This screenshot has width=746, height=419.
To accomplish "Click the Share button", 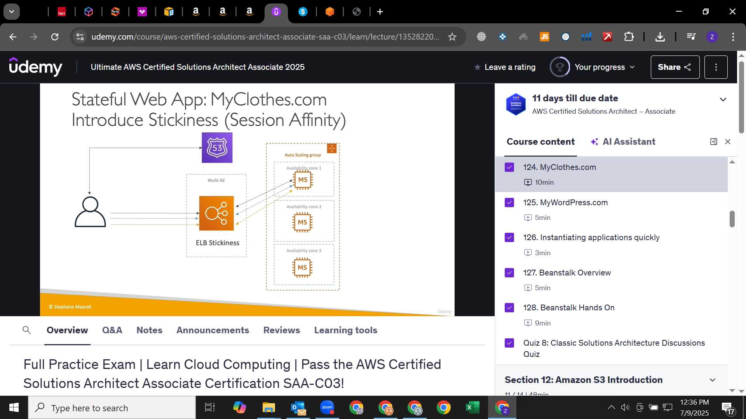I will tap(675, 67).
